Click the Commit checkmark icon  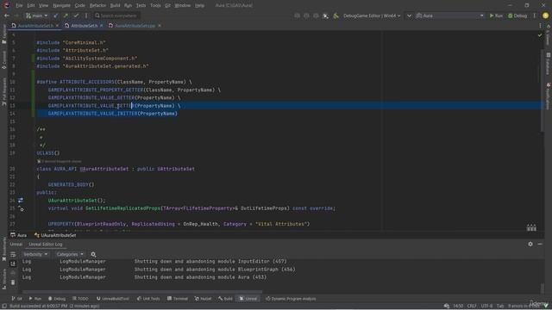coord(76,15)
